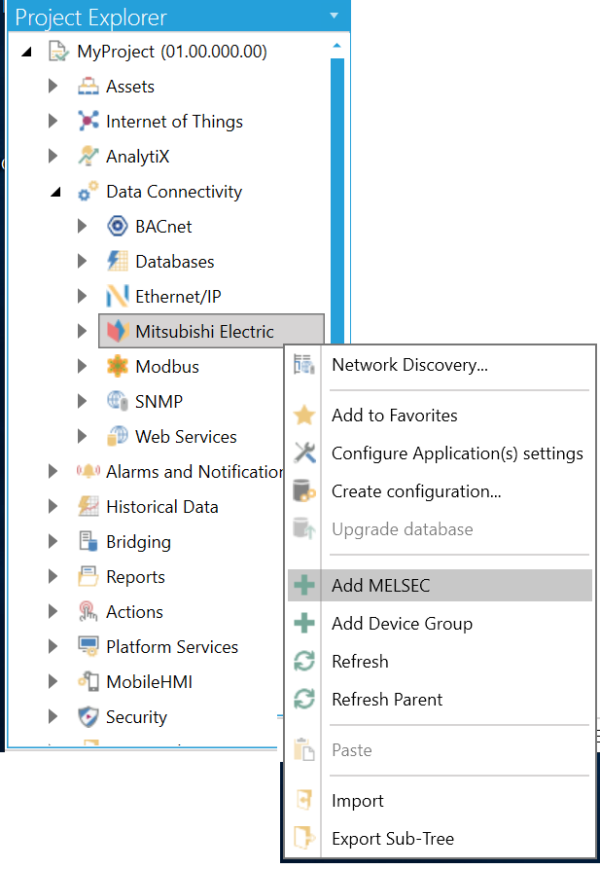
Task: Select the MobileHMI tree item
Action: coord(149,682)
